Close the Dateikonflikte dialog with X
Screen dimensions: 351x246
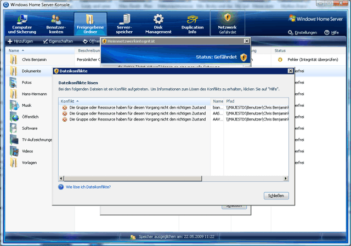(x=290, y=71)
